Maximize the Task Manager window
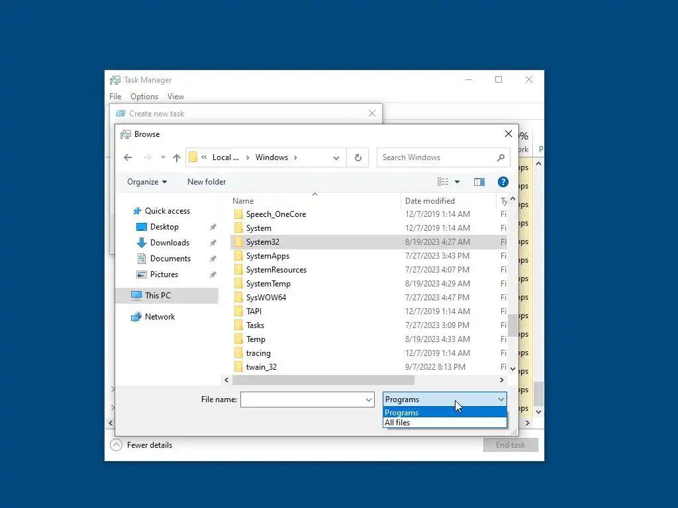Screen dimensions: 678x508 point(499,79)
